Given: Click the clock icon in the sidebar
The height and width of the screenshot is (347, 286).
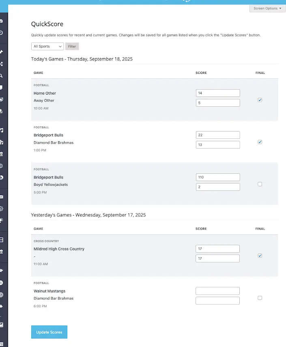Looking at the screenshot, I should coord(1,33).
